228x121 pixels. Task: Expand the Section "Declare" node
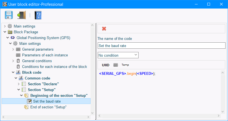click(18, 84)
